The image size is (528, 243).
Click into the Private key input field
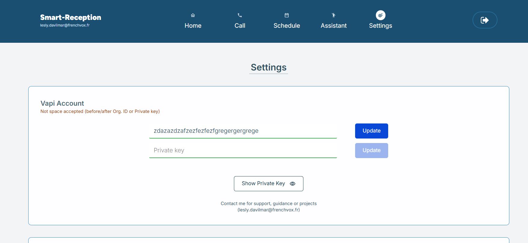coord(243,151)
